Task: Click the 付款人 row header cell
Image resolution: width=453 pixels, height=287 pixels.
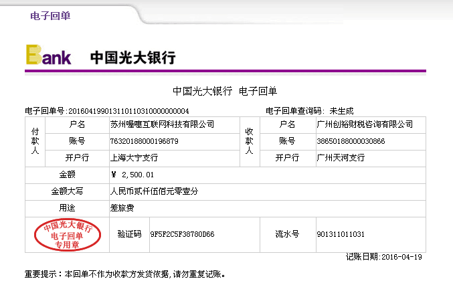Action: (35, 141)
